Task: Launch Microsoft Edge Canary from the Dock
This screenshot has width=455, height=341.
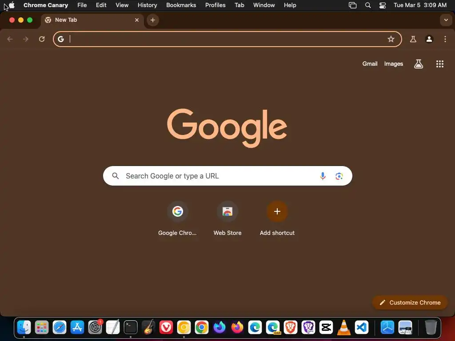Action: [273, 327]
